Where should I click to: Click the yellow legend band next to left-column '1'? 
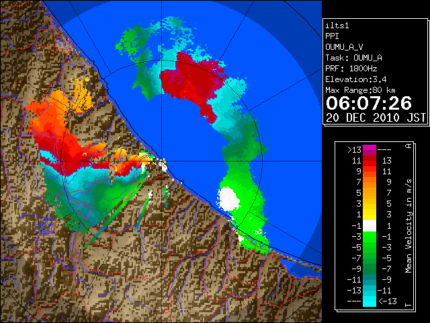pyautogui.click(x=370, y=215)
